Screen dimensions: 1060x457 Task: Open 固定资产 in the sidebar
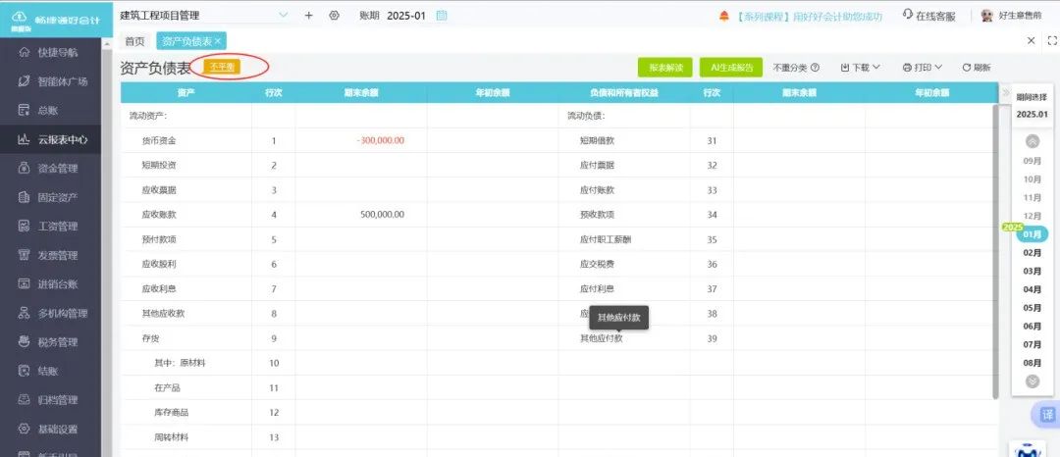57,197
